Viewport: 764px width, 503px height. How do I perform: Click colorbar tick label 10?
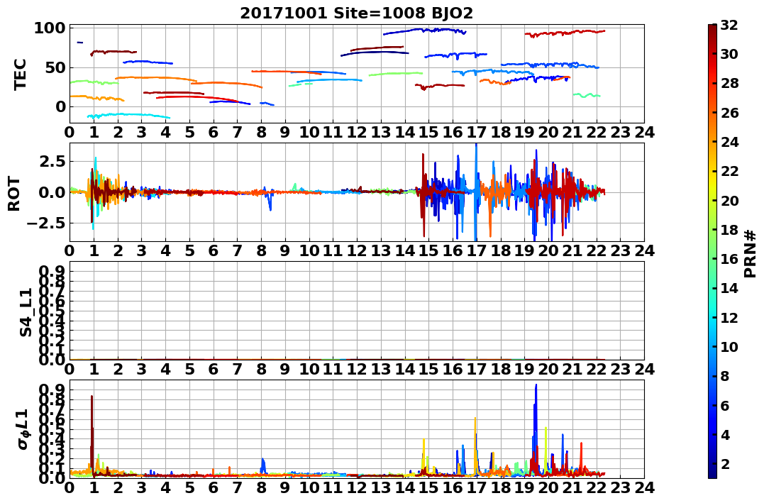pyautogui.click(x=729, y=346)
